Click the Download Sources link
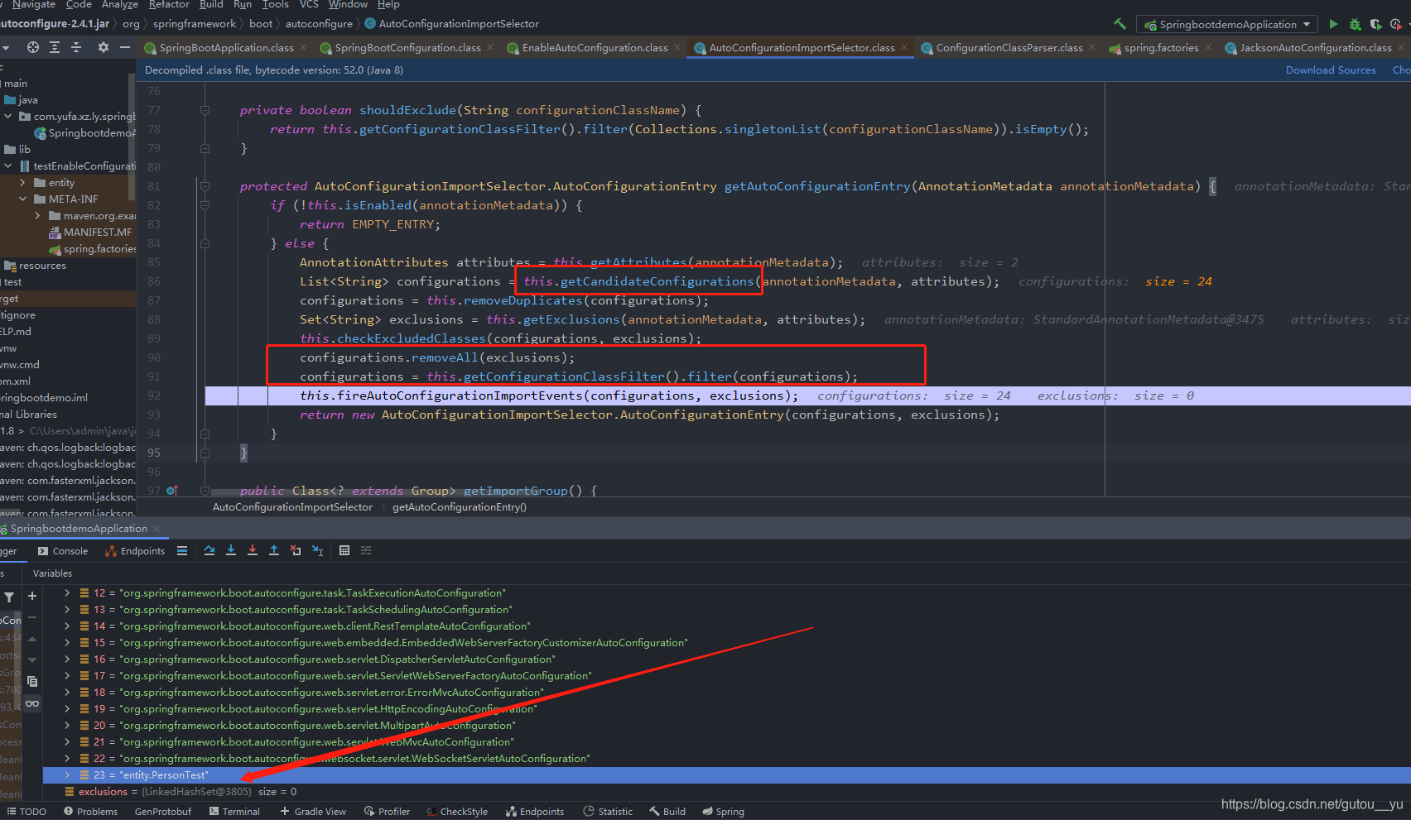Screen dimensions: 1411x820 click(x=1331, y=70)
